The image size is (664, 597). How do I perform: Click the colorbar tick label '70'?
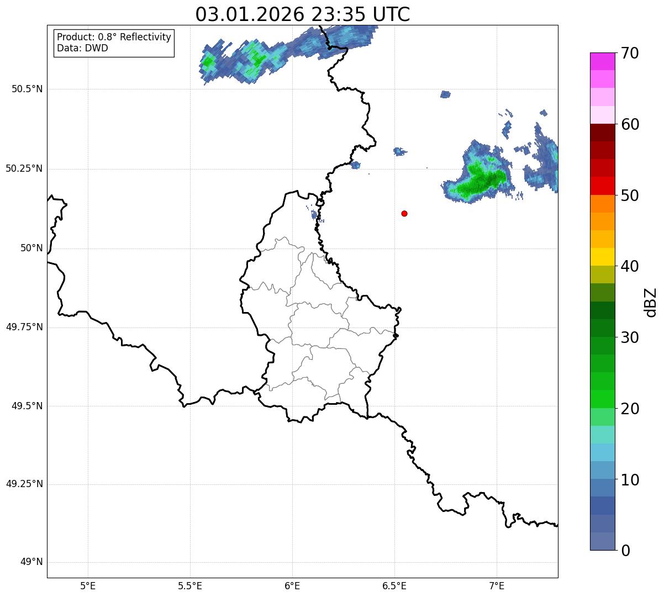coord(630,54)
